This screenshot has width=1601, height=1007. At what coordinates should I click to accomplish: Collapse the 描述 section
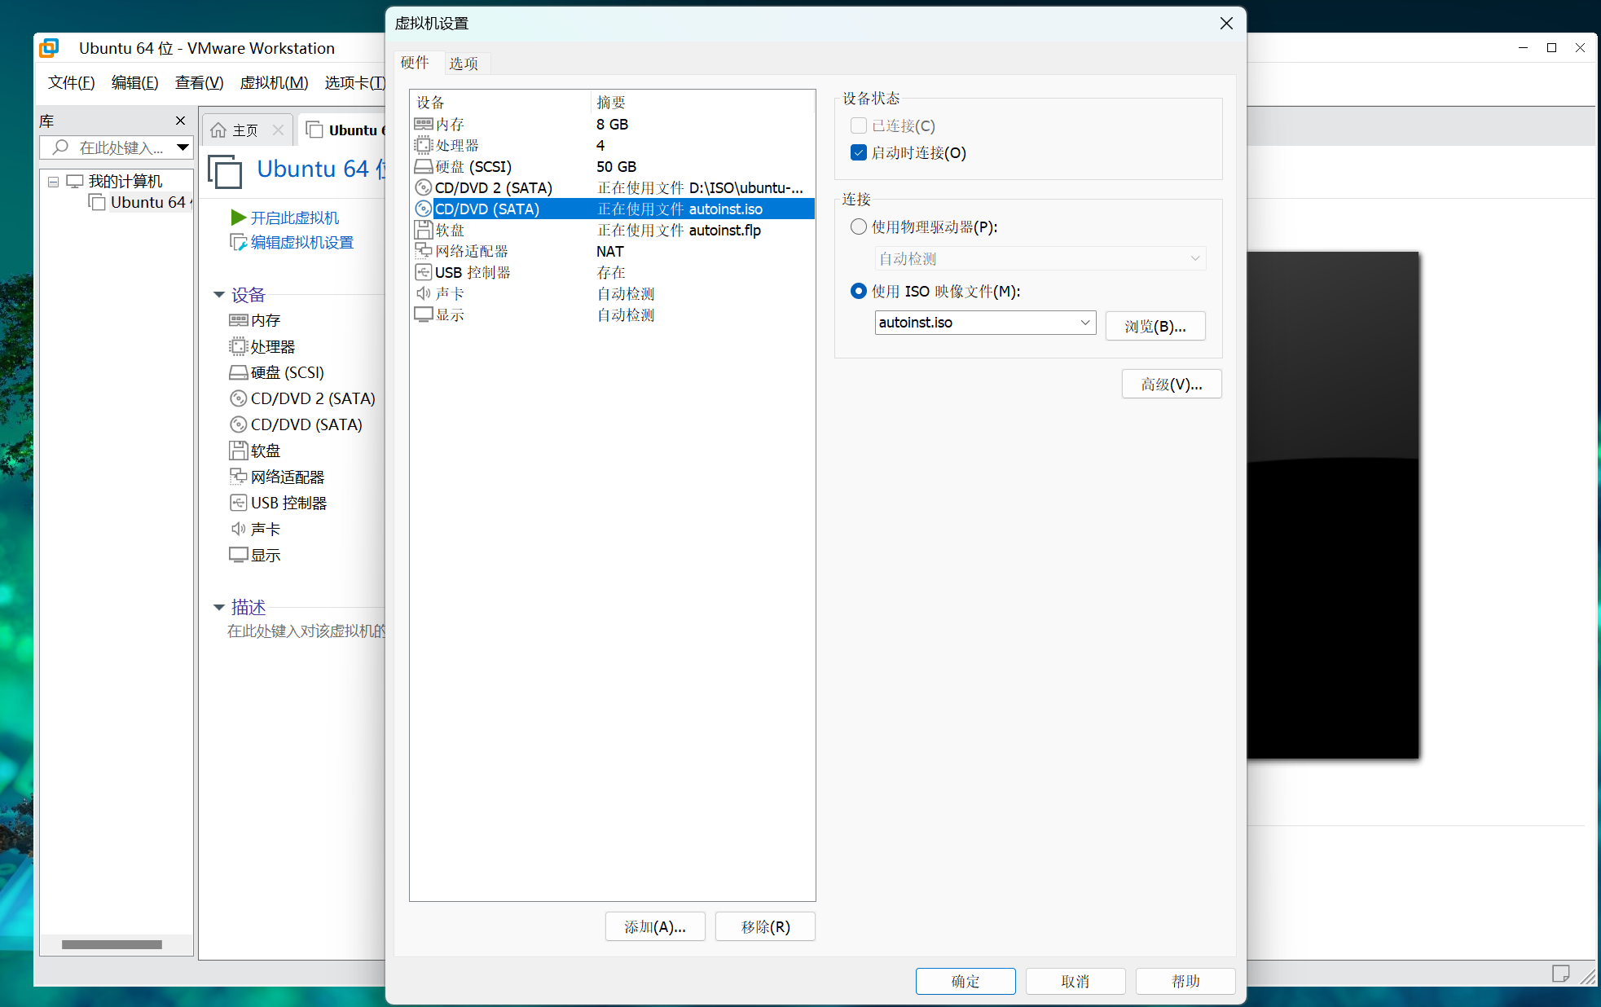218,607
